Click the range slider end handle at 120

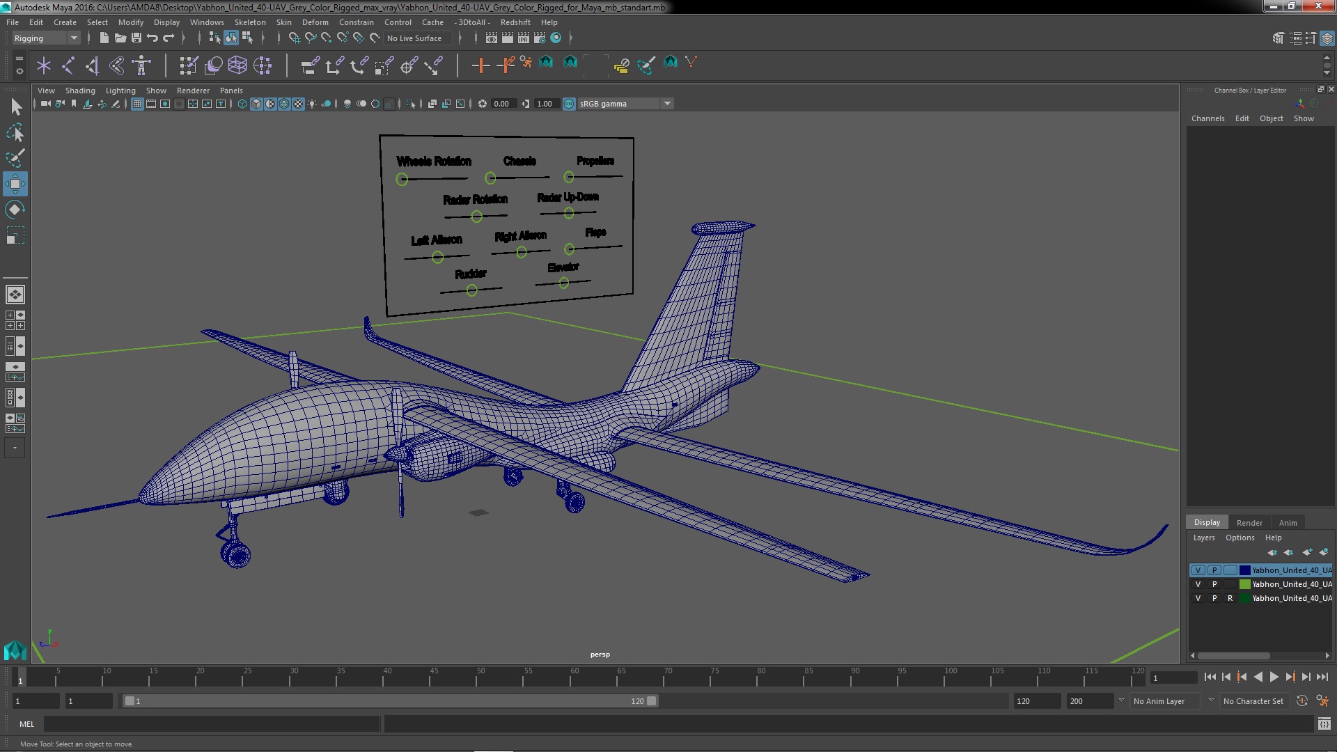coord(652,701)
